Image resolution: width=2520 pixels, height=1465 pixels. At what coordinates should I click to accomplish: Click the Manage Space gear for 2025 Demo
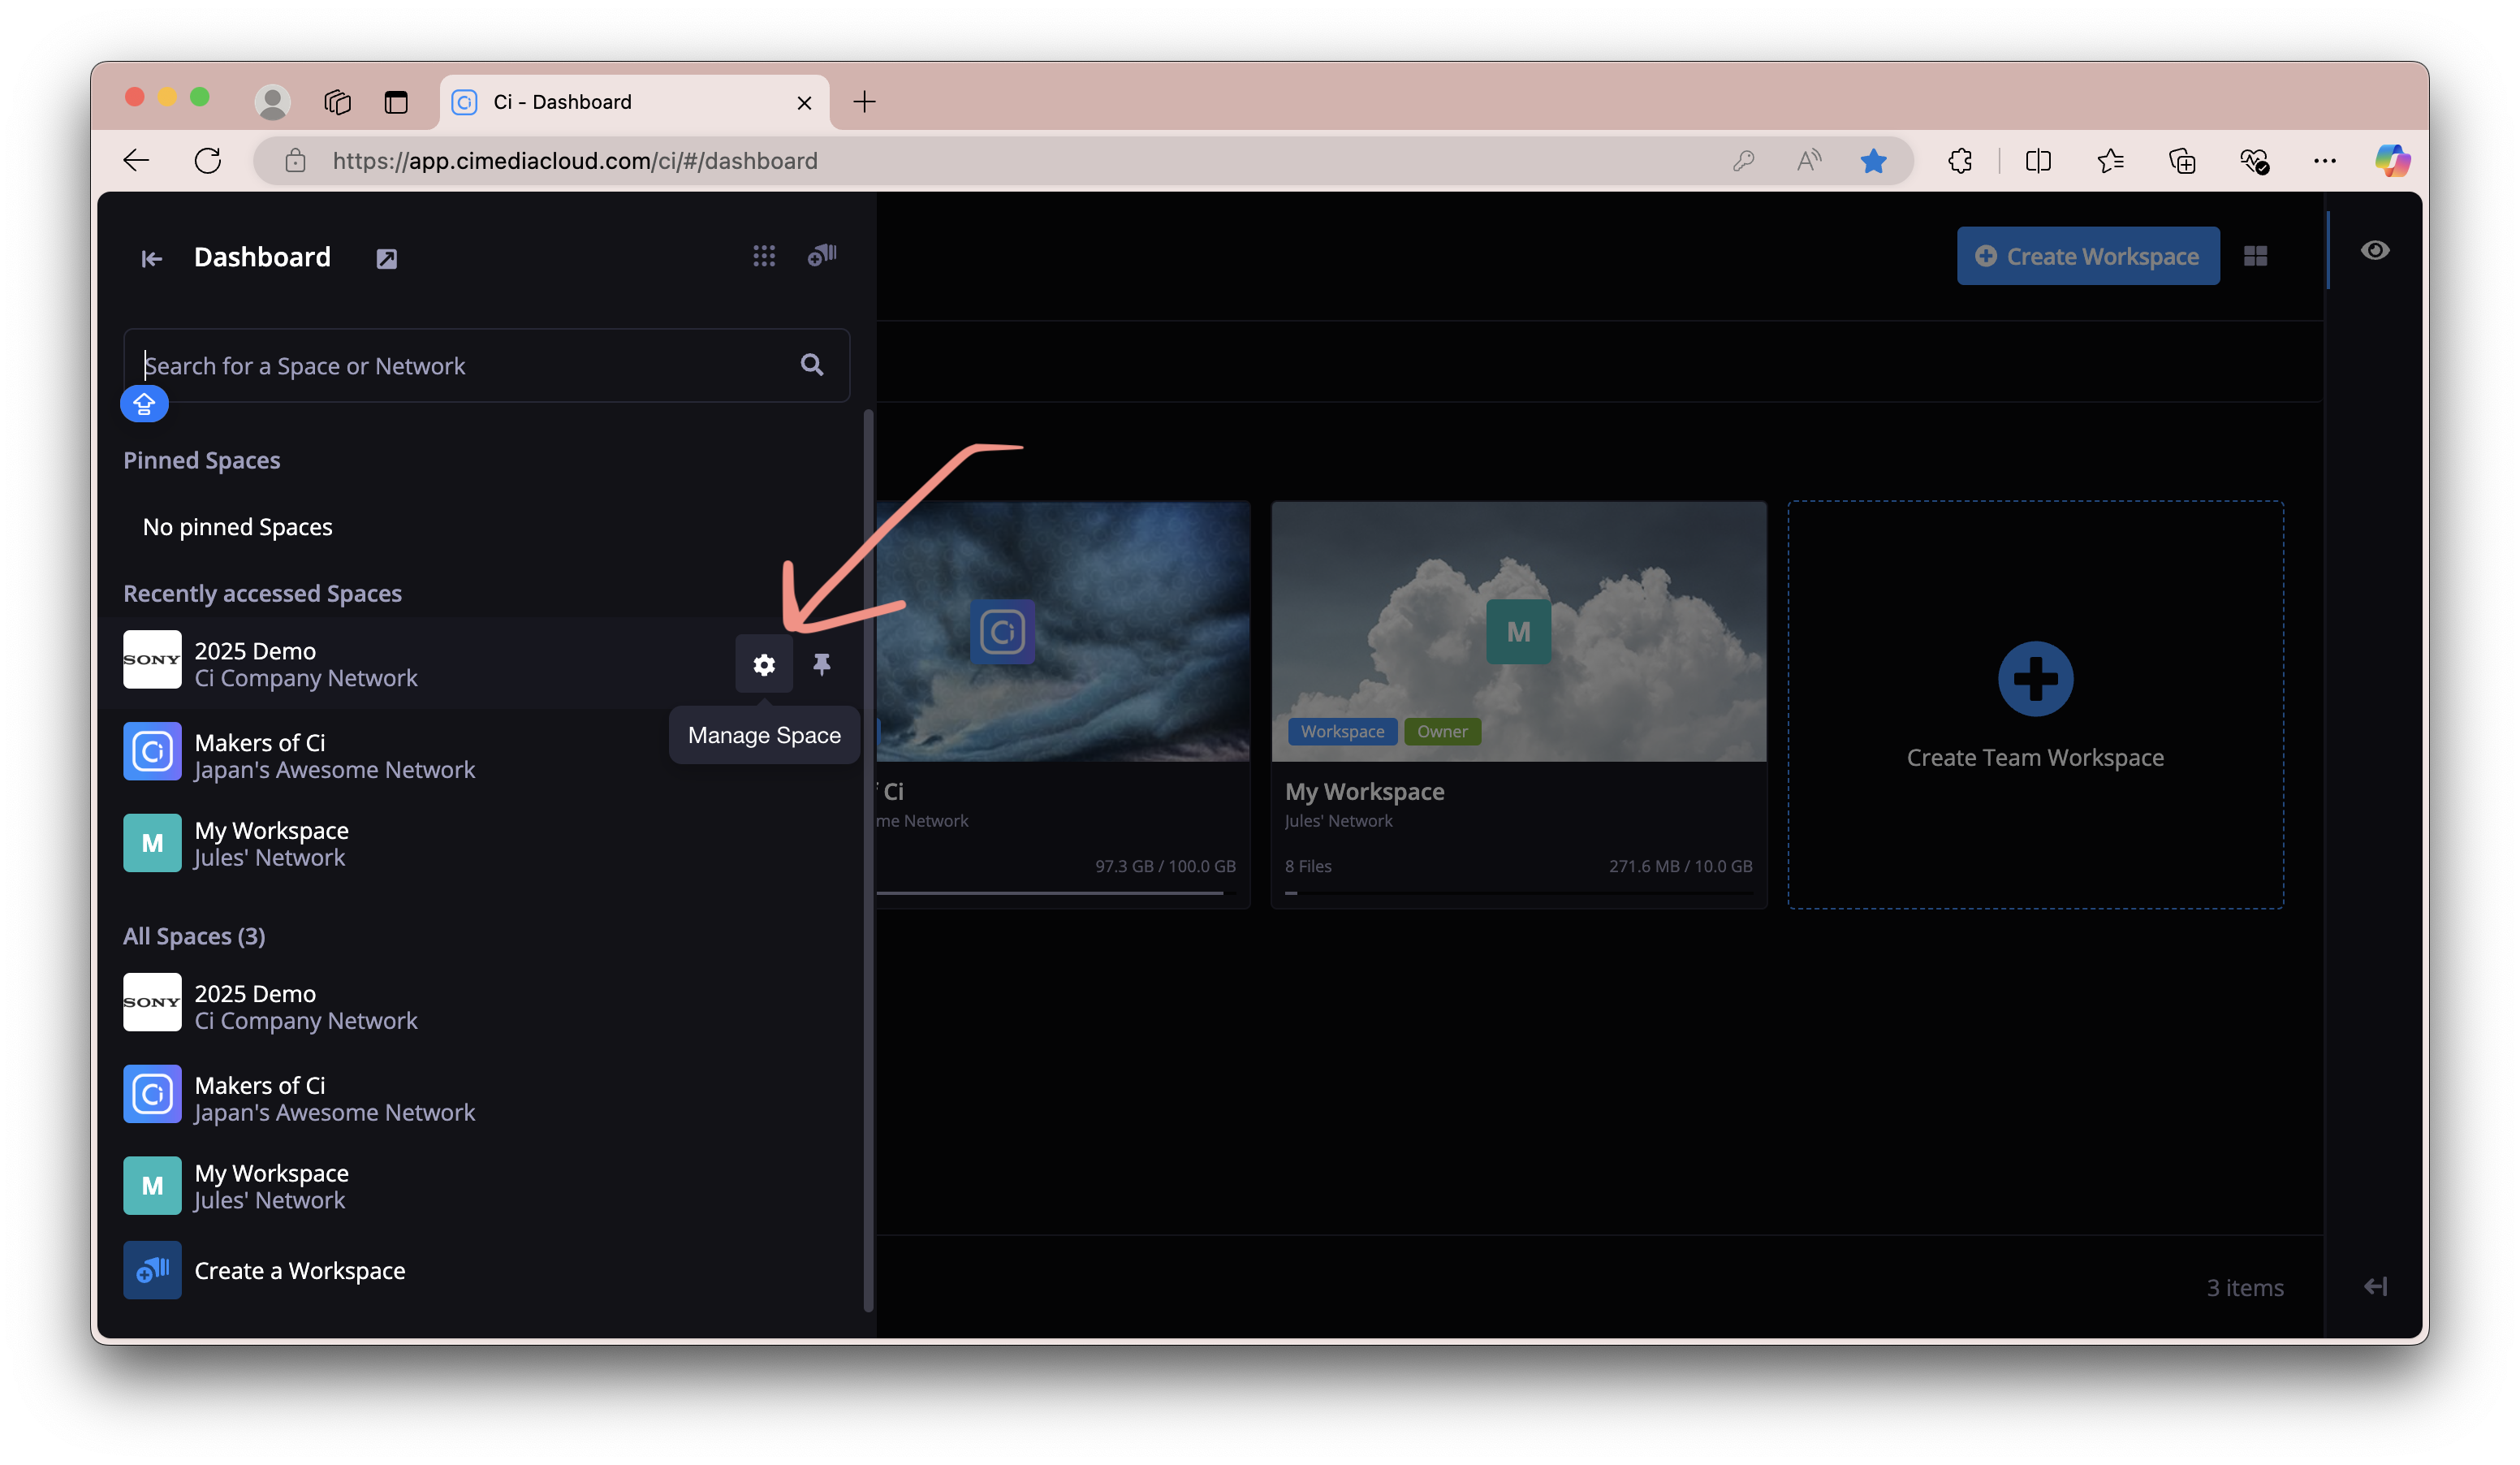point(764,664)
